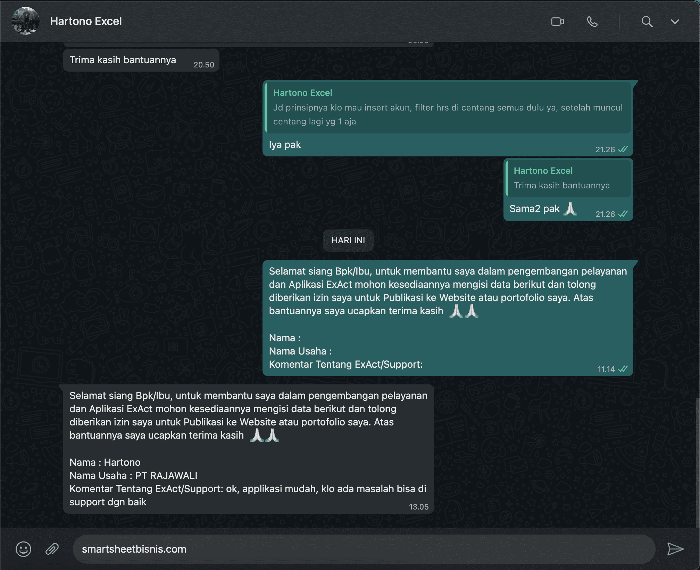Open contact info via Hartono Excel name

pyautogui.click(x=86, y=21)
